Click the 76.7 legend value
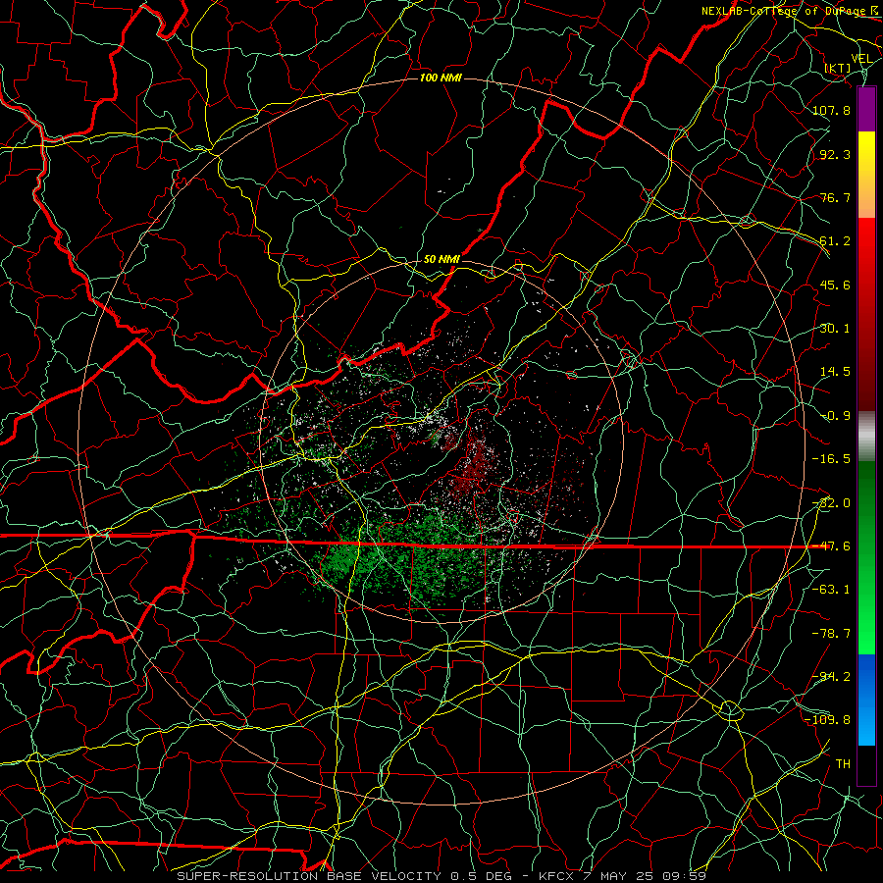 tap(835, 197)
